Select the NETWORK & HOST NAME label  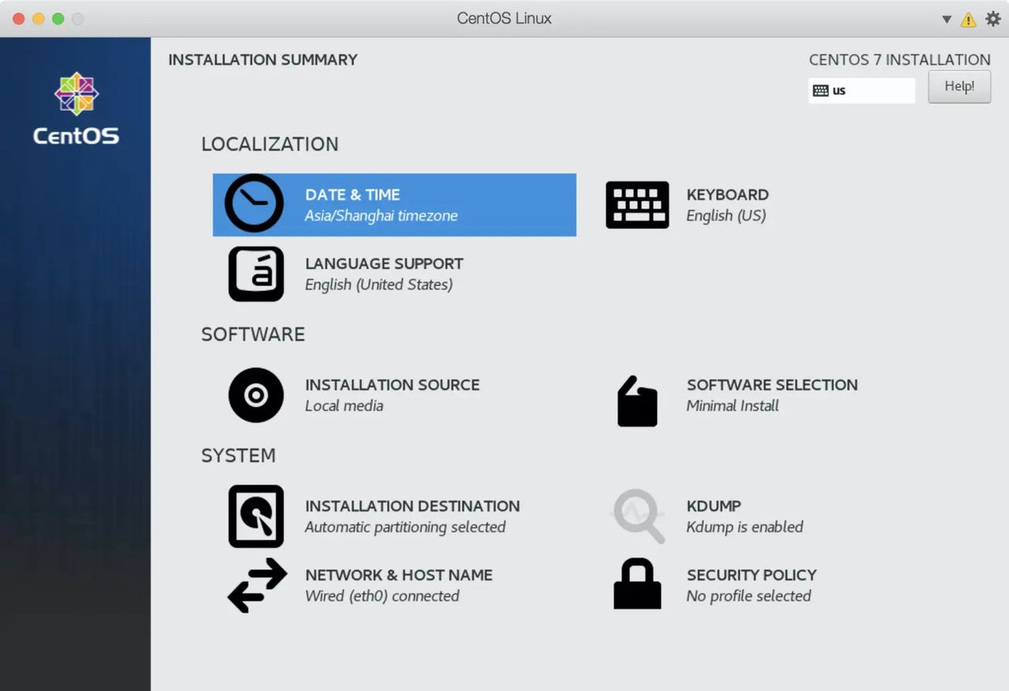point(399,575)
